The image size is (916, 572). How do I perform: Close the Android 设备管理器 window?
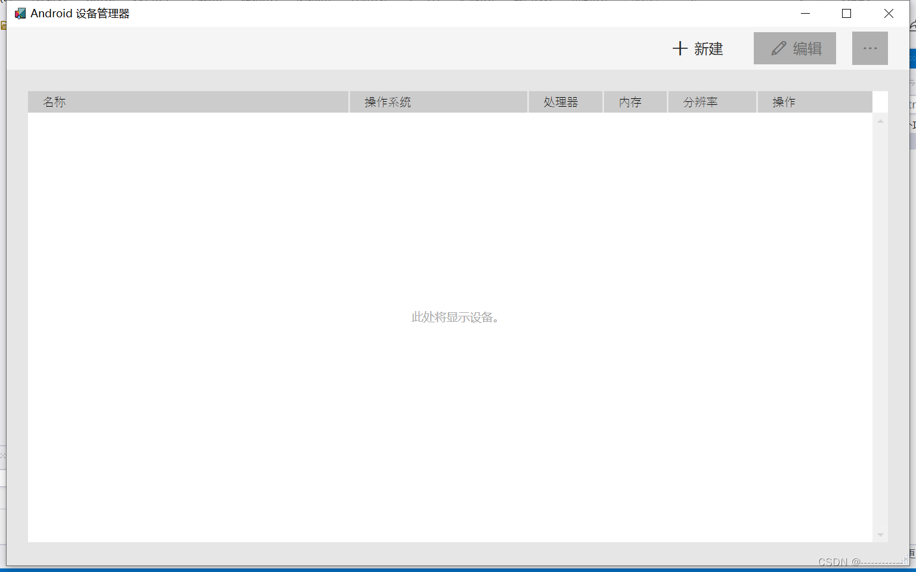point(889,13)
